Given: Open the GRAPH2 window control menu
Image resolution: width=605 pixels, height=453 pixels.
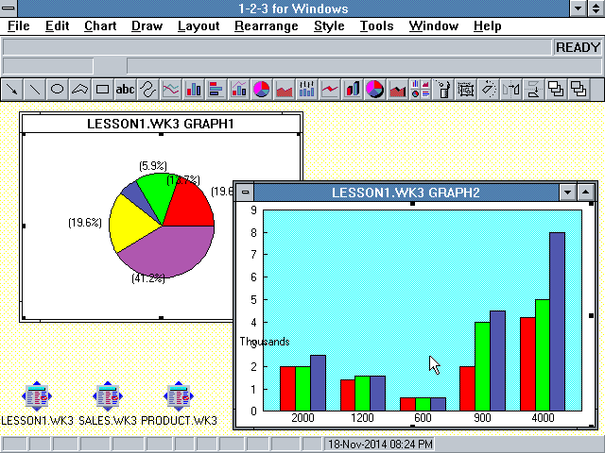Looking at the screenshot, I should (246, 193).
